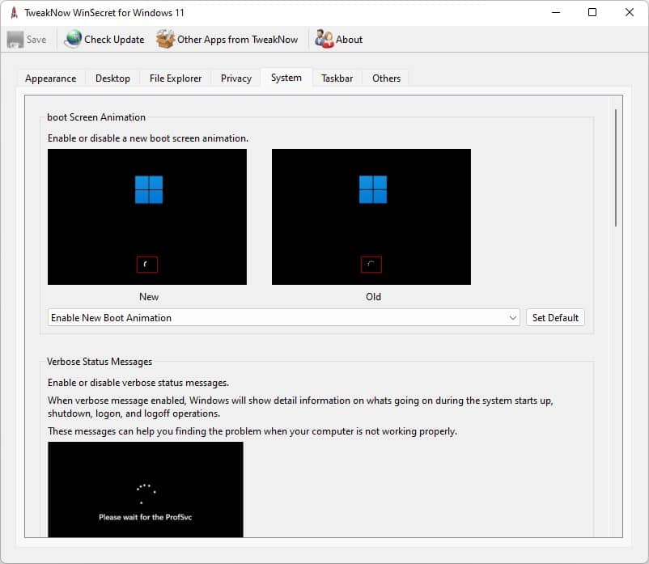This screenshot has height=564, width=649.
Task: Open the Taskbar tab
Action: tap(337, 78)
